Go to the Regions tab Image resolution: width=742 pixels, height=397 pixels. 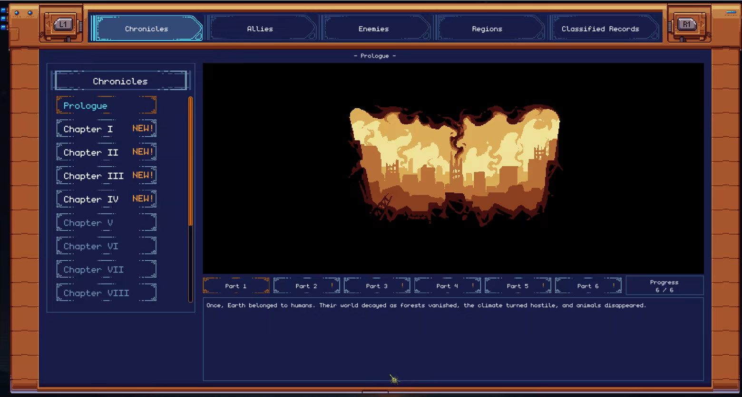487,29
